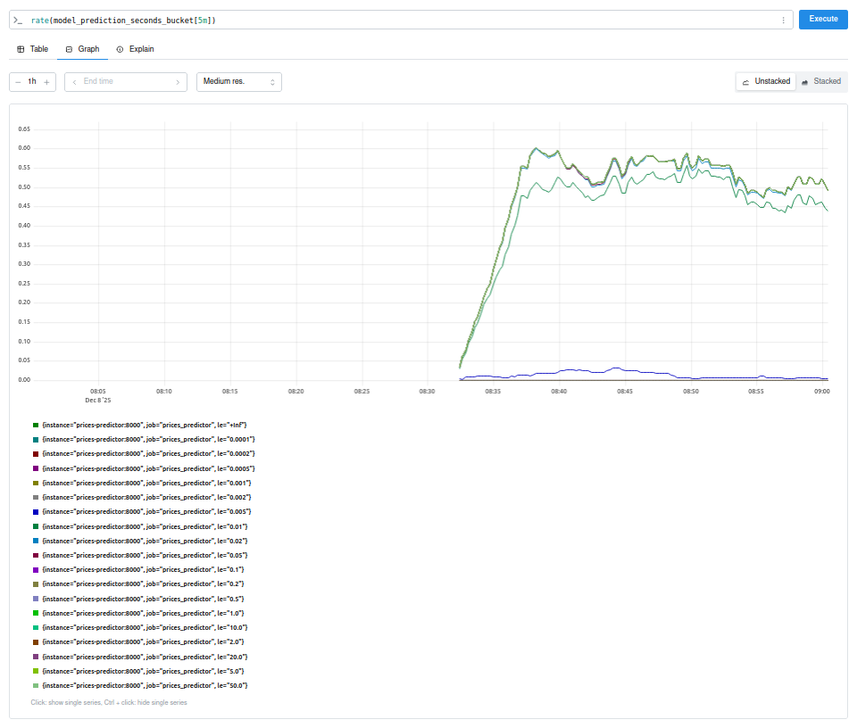Click the plus icon to increase time range
Image resolution: width=857 pixels, height=728 pixels.
[46, 81]
